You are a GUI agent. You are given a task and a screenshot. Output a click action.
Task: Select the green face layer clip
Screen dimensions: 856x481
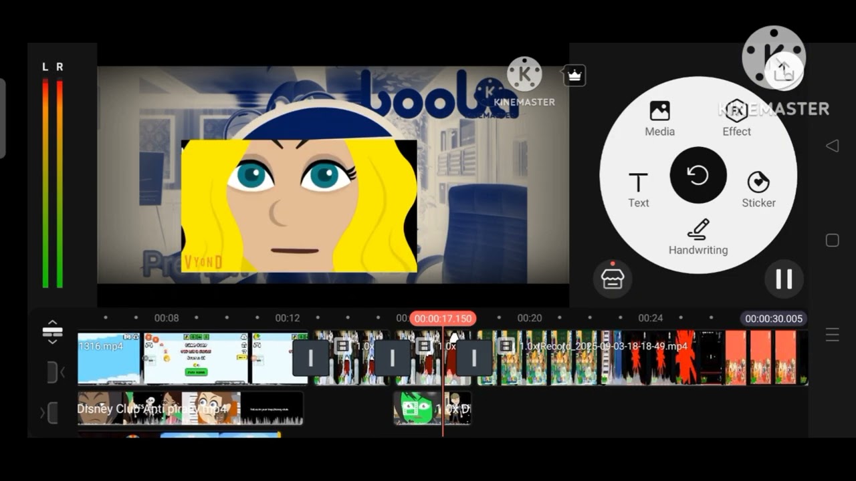tap(432, 408)
